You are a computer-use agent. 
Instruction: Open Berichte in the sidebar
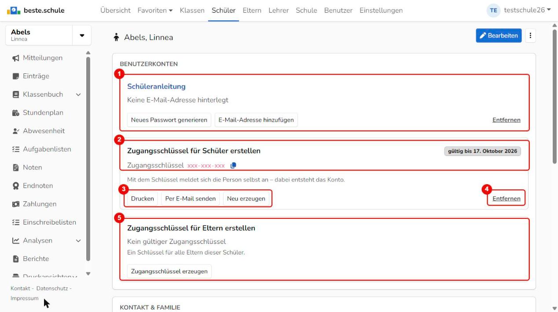[x=36, y=259]
